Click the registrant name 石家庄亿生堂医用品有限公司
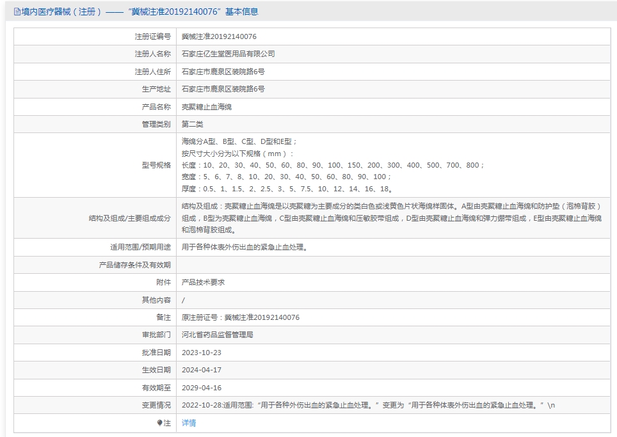The image size is (617, 437). [228, 54]
